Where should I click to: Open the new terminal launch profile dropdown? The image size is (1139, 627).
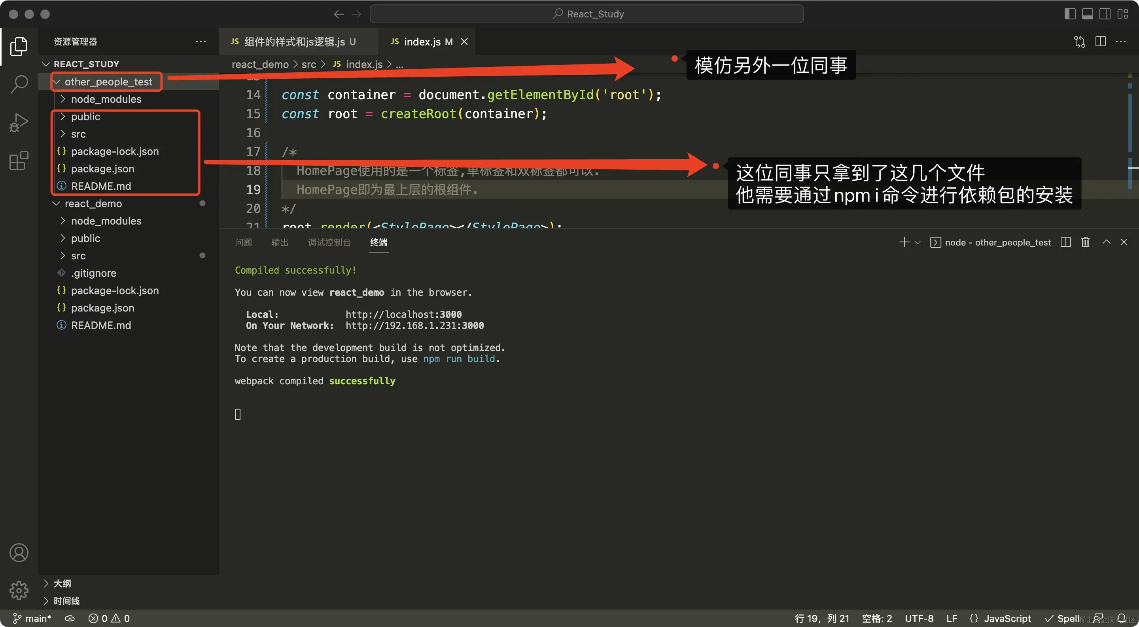coord(918,242)
